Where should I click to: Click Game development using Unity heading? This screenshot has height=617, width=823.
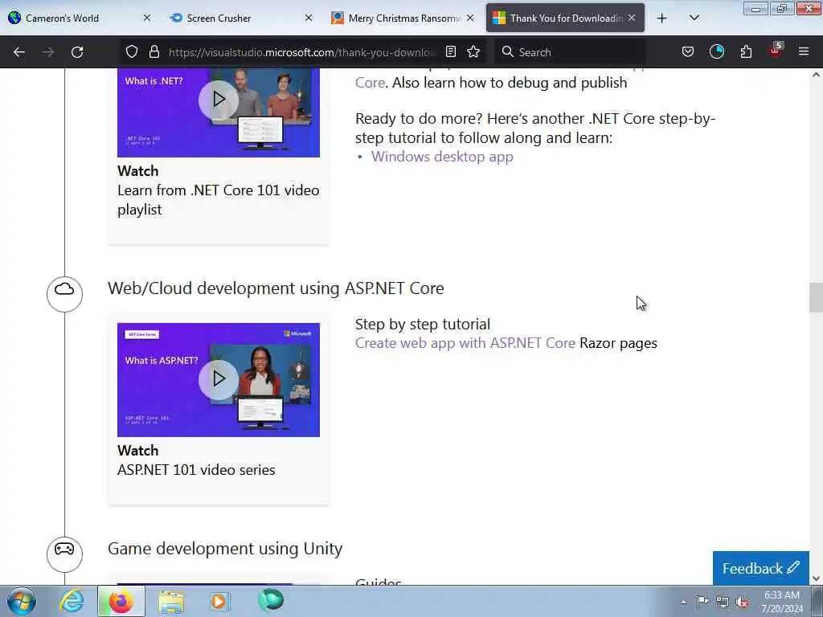click(225, 548)
